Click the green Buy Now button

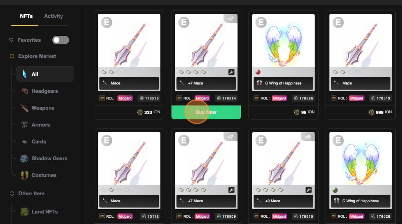206,112
